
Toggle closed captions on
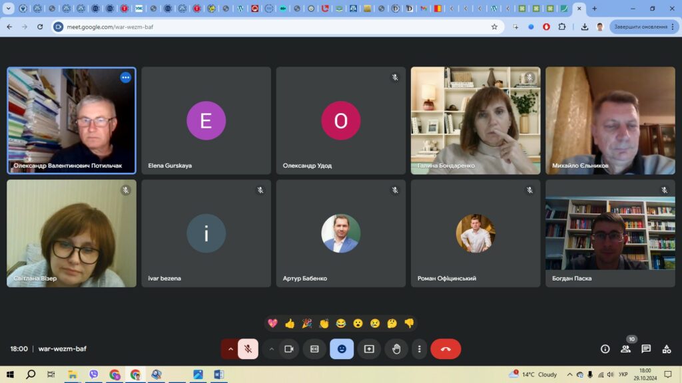tap(314, 349)
